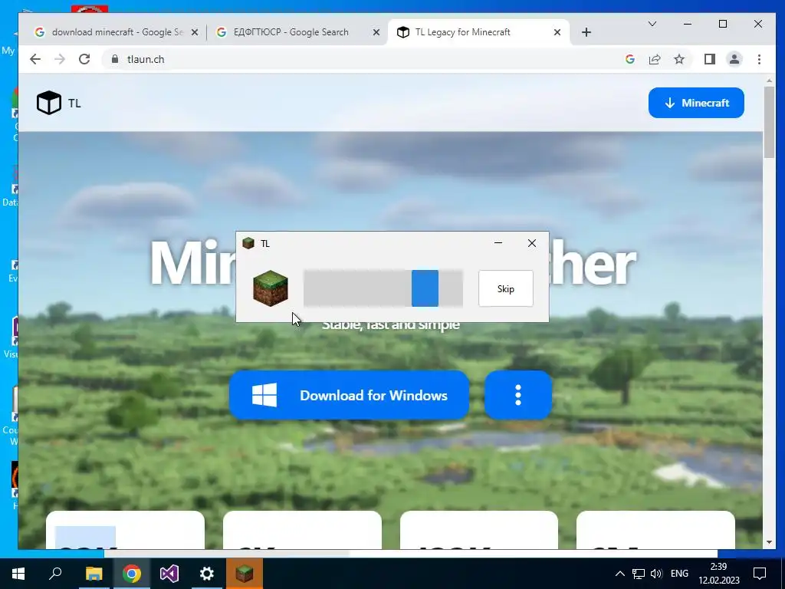Show hidden system tray icons
This screenshot has height=589, width=785.
619,574
